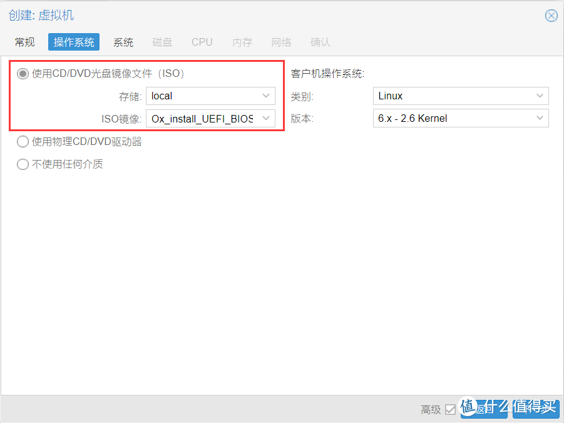Switch to the 系统 tab
The image size is (564, 423).
tap(123, 42)
